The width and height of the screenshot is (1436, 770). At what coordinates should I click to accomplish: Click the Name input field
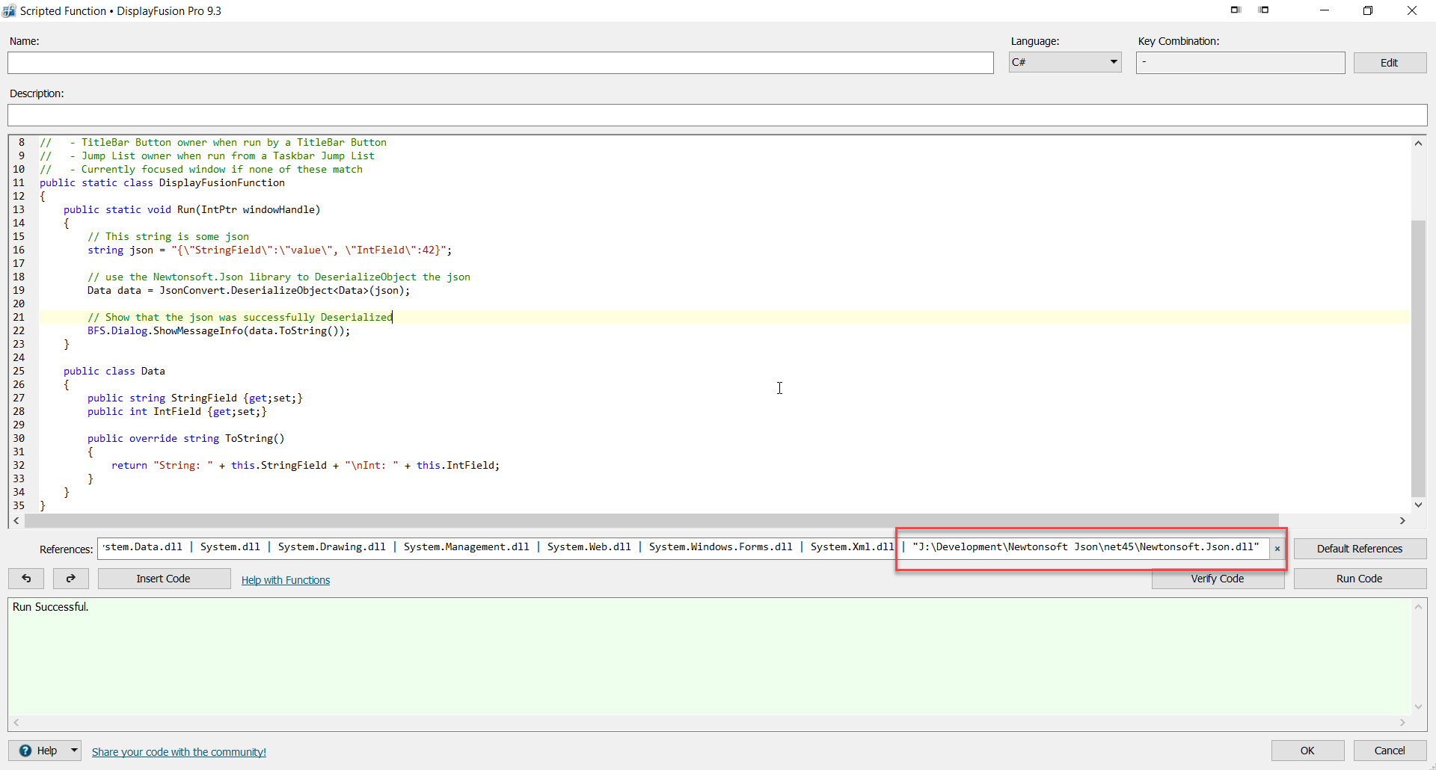[500, 63]
